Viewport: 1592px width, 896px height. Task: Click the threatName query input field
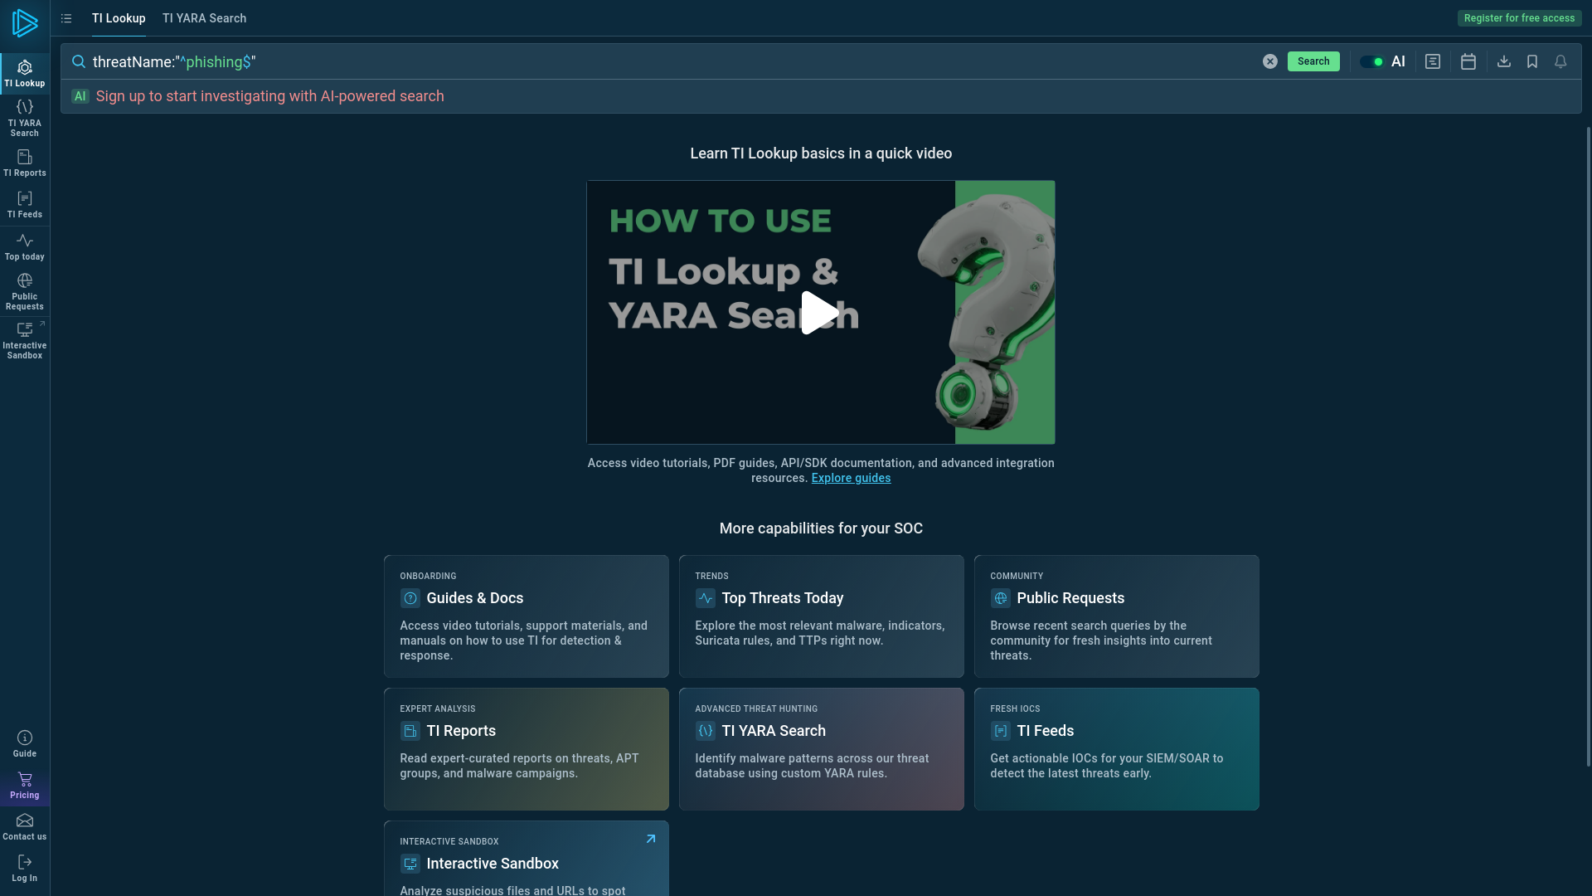[672, 61]
